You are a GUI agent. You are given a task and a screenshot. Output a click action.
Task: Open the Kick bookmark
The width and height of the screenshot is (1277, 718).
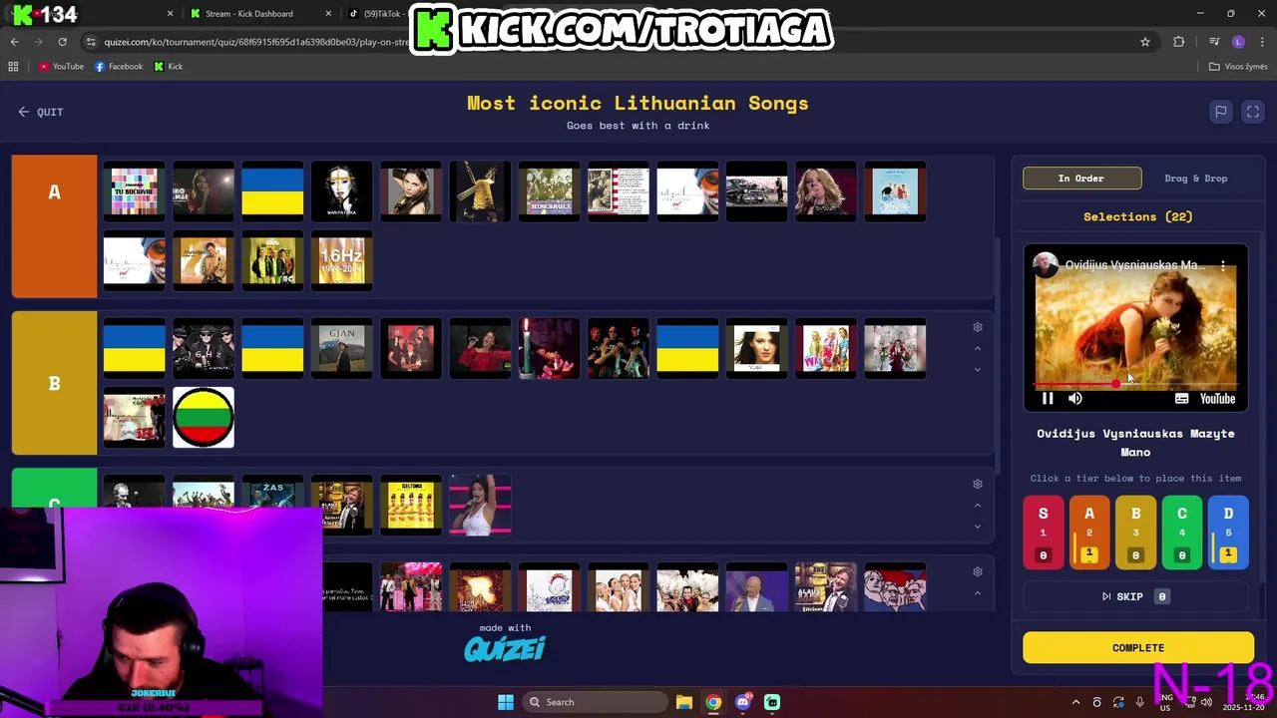[169, 67]
